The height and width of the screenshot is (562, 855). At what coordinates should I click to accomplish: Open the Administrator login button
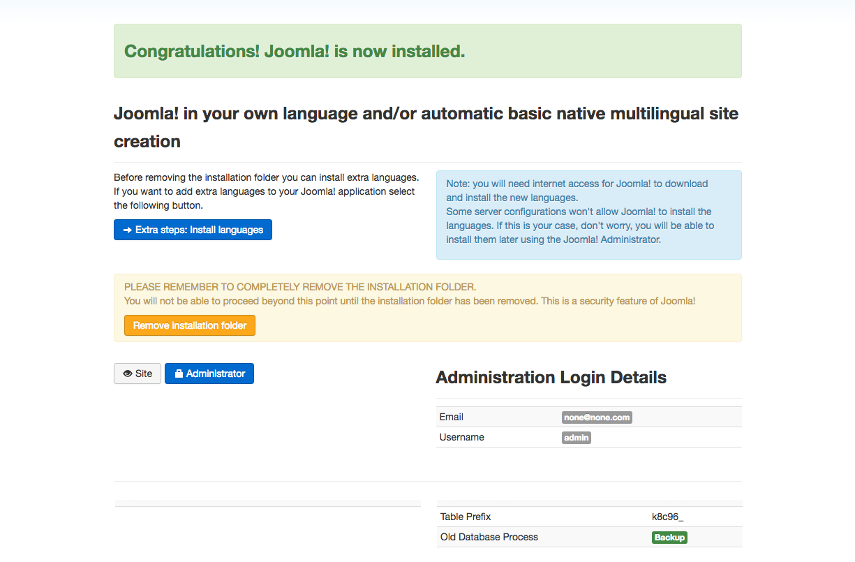[x=209, y=374]
